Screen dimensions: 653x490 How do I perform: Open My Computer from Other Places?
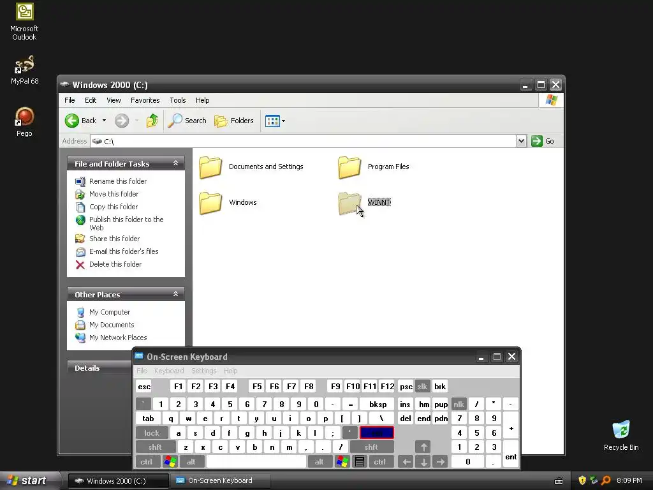110,312
